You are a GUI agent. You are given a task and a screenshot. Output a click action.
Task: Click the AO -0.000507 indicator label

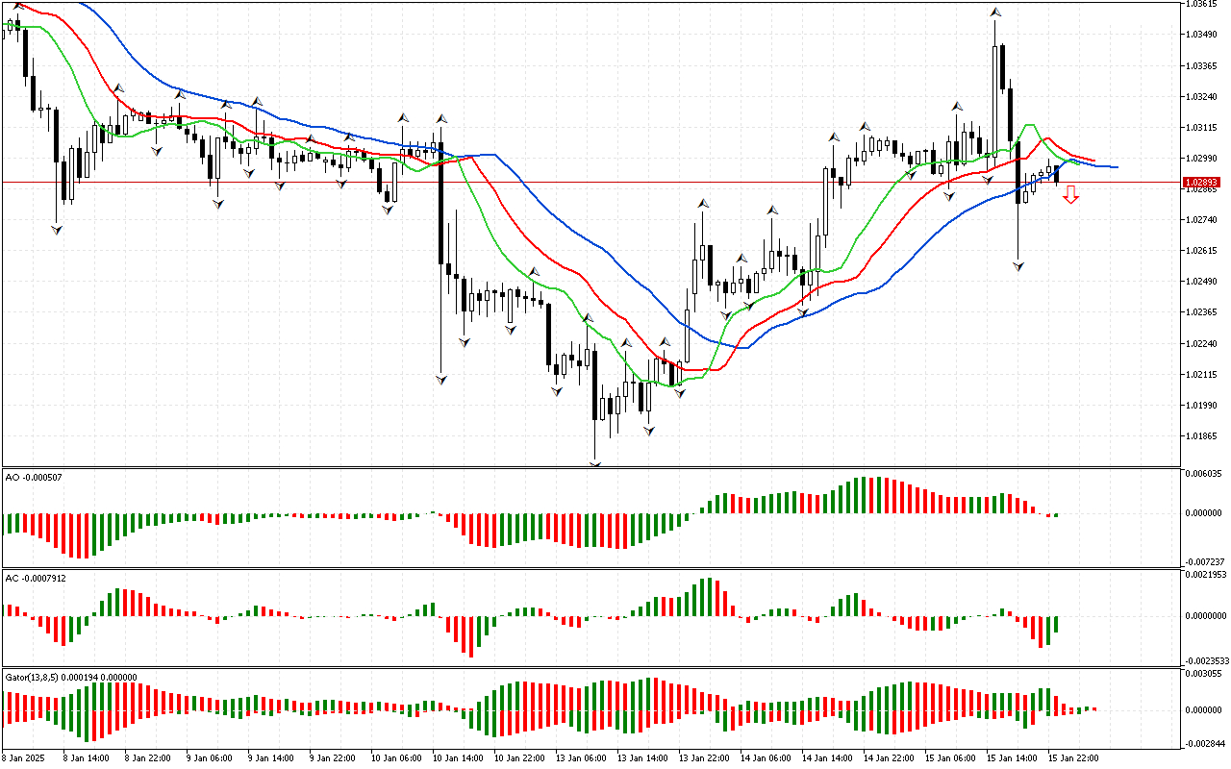click(34, 477)
